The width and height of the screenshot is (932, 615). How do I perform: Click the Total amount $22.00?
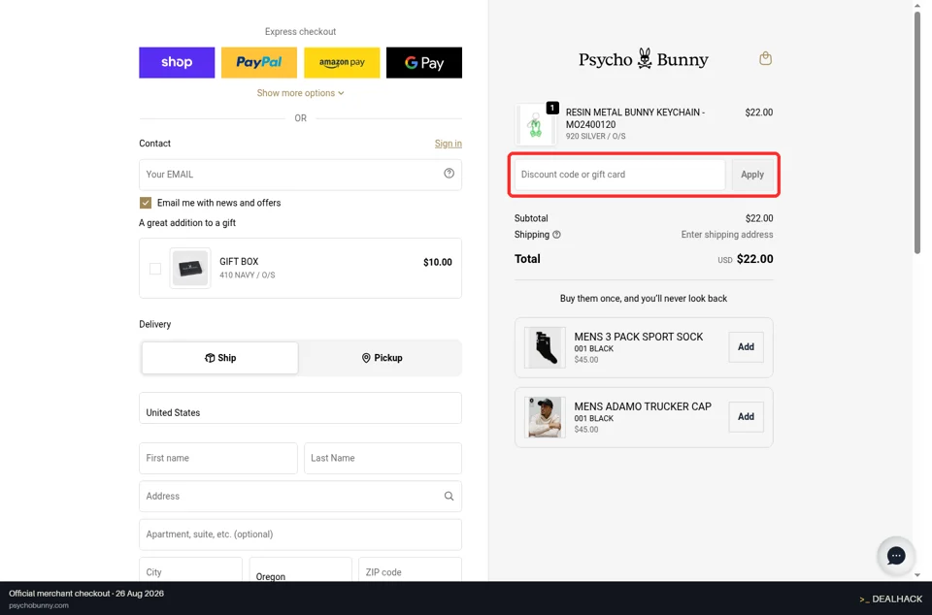[755, 259]
